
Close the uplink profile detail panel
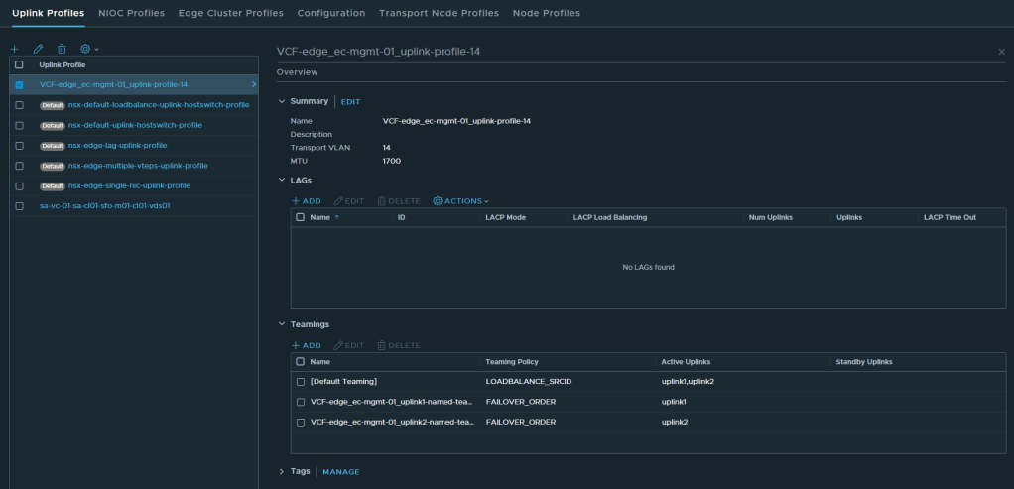click(x=1001, y=51)
